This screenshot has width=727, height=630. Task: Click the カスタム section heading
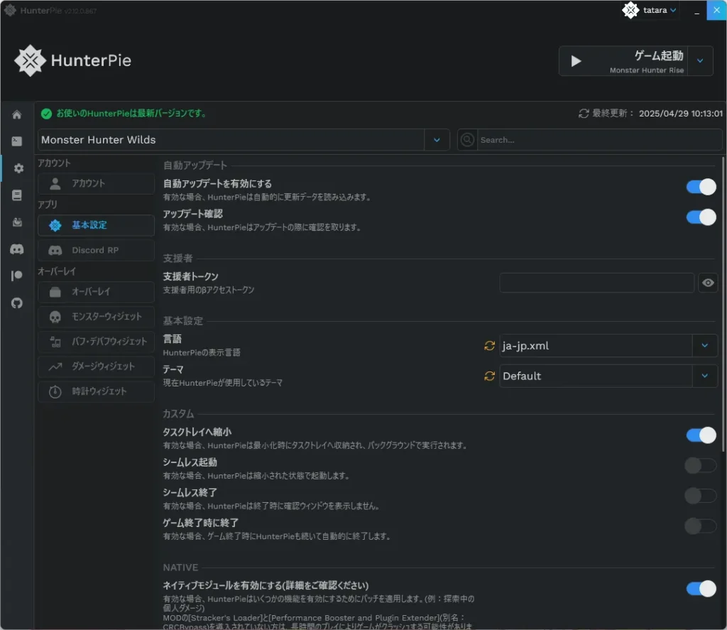click(x=178, y=413)
